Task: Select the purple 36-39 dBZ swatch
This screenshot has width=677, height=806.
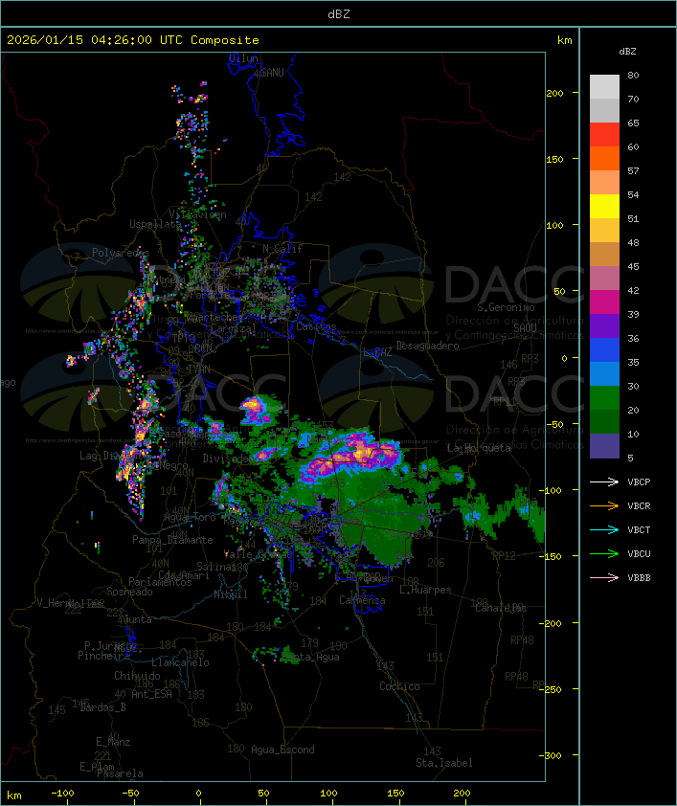Action: (604, 325)
